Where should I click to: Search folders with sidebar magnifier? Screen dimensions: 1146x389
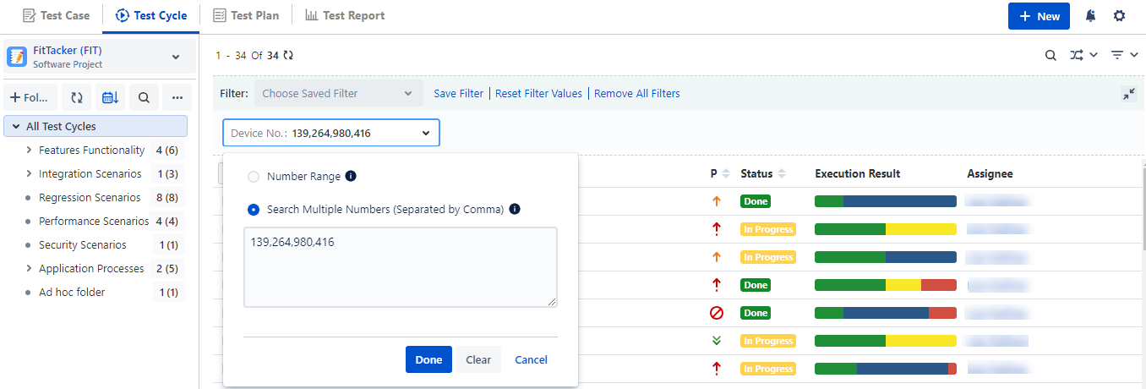coord(144,97)
